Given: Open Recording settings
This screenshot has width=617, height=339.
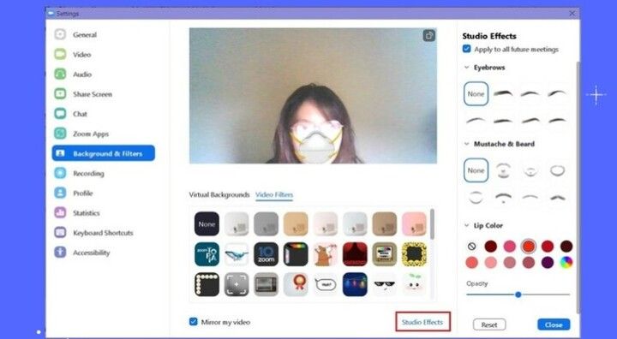Looking at the screenshot, I should tap(88, 174).
